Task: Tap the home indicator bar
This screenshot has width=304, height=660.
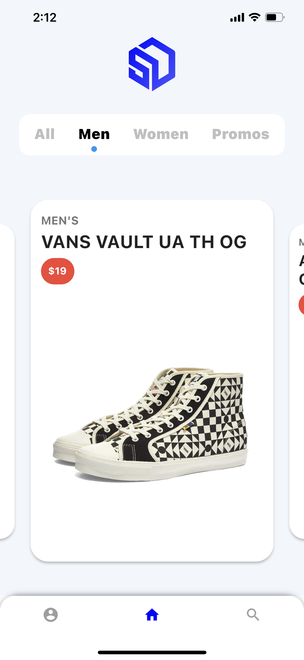Action: click(152, 652)
